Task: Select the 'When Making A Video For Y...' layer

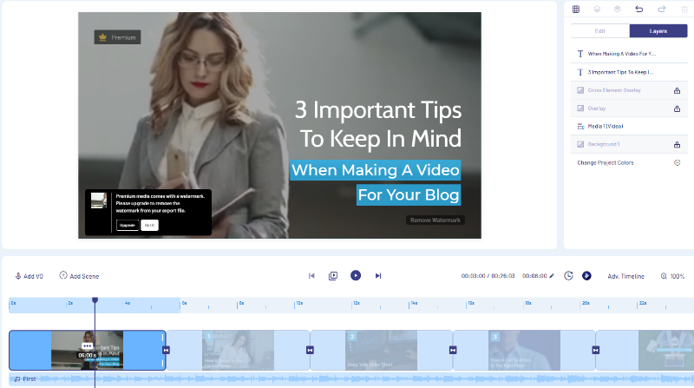Action: click(629, 54)
